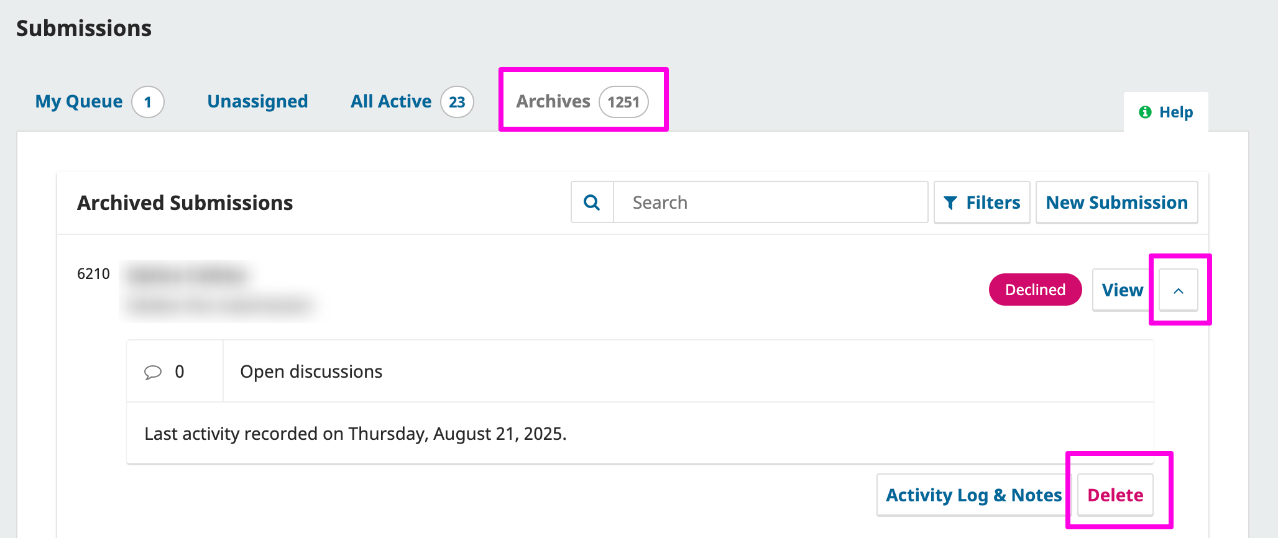The height and width of the screenshot is (538, 1278).
Task: Open the My Queue tab
Action: click(79, 101)
